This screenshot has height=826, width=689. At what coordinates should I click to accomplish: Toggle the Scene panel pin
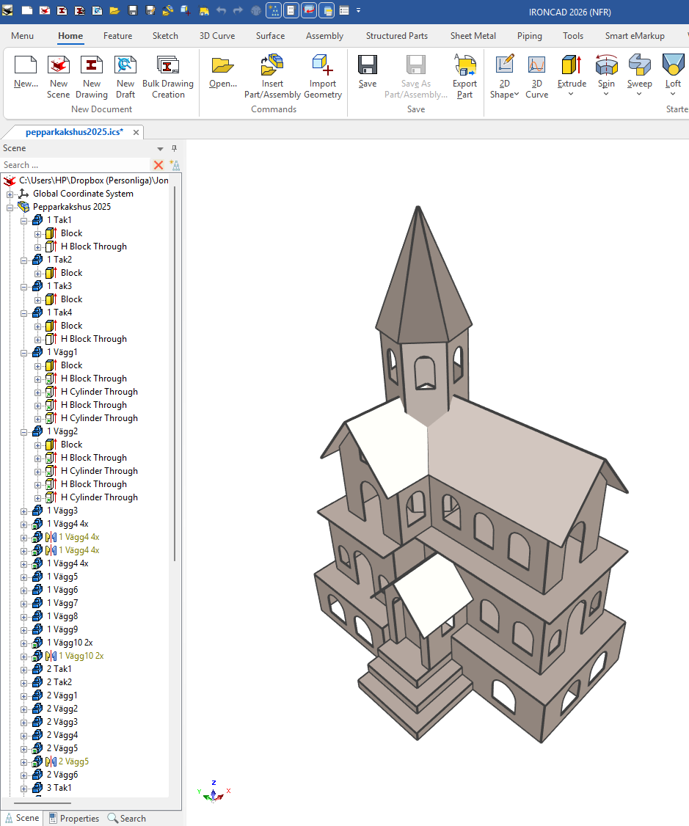(175, 148)
